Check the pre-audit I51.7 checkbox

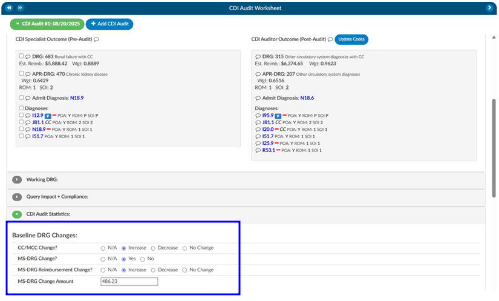point(21,136)
